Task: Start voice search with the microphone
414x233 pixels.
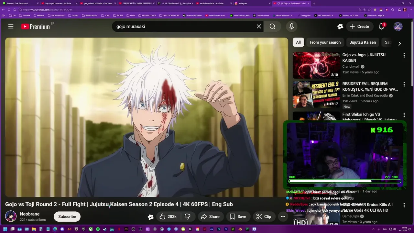Action: (292, 27)
